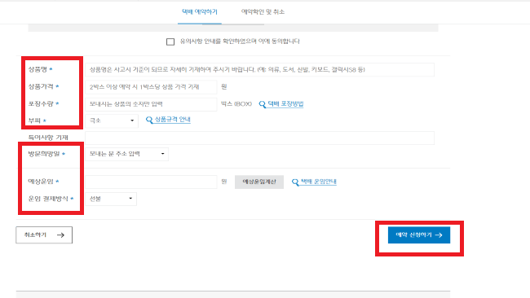Click the 상품명 input field
Viewport: 530px width, 298px height.
click(259, 69)
